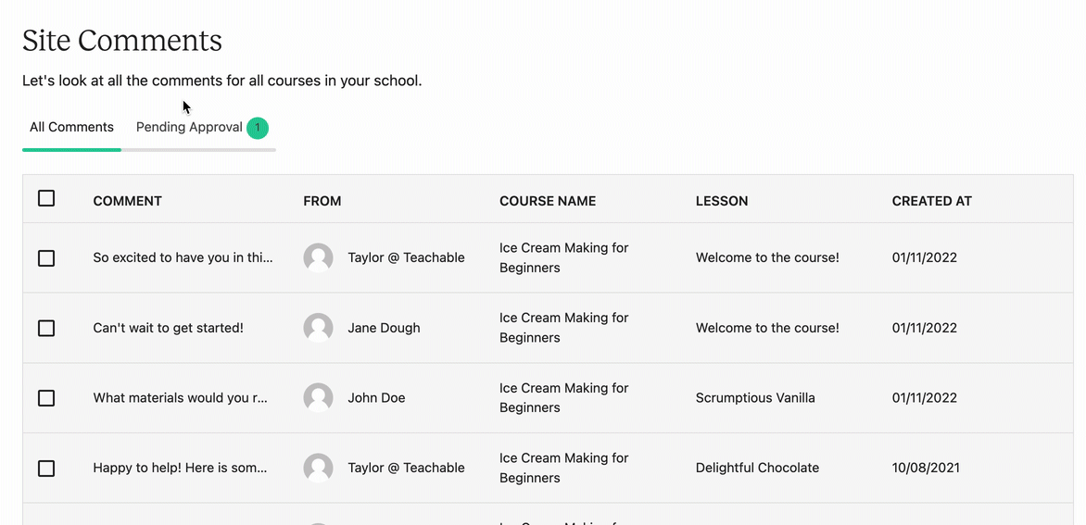The image size is (1086, 525).
Task: Click Taylor's avatar in Delightful Chocolate row
Action: (318, 469)
